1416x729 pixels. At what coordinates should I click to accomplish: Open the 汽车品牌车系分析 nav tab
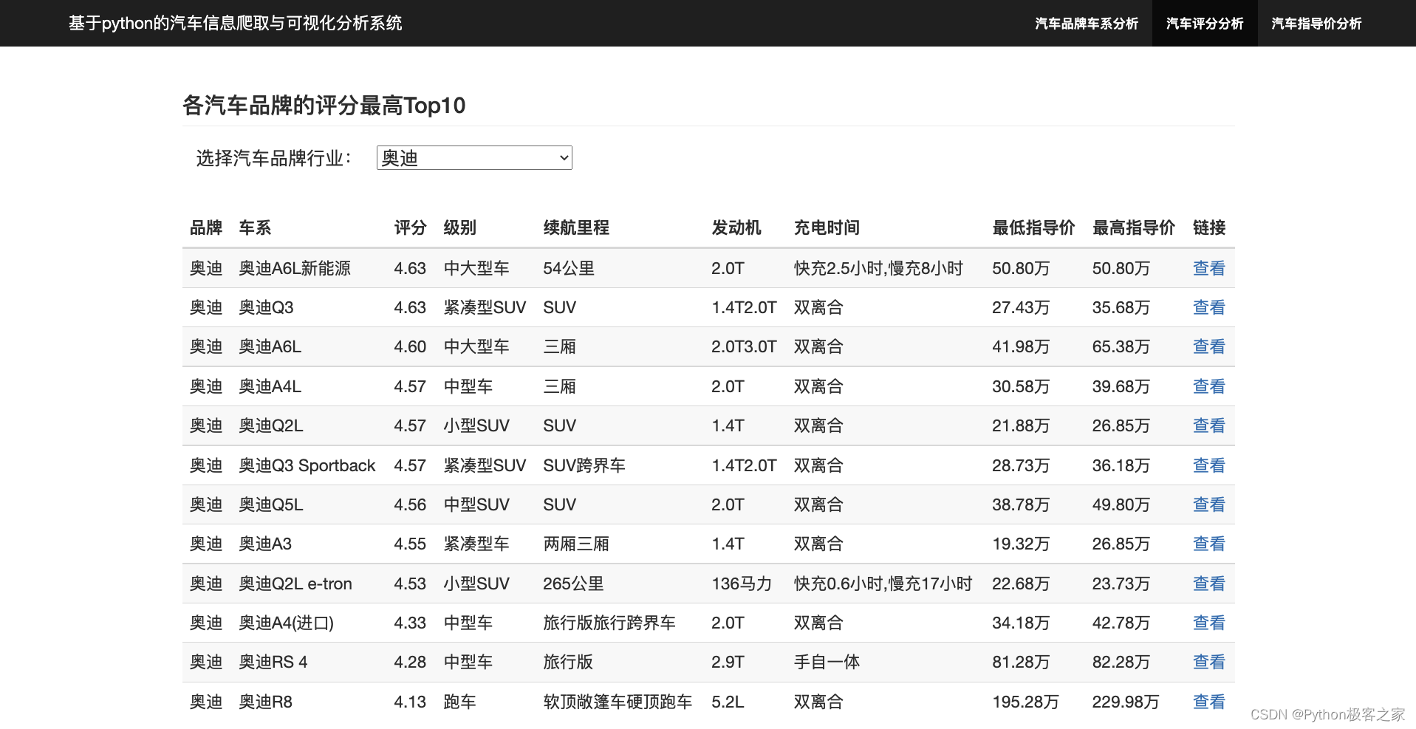[1087, 24]
